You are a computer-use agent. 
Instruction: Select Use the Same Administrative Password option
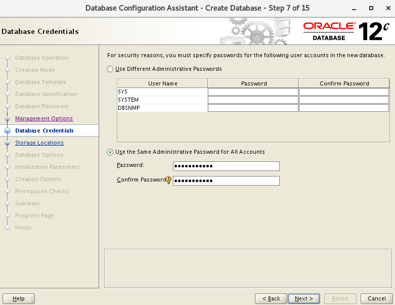pos(110,152)
